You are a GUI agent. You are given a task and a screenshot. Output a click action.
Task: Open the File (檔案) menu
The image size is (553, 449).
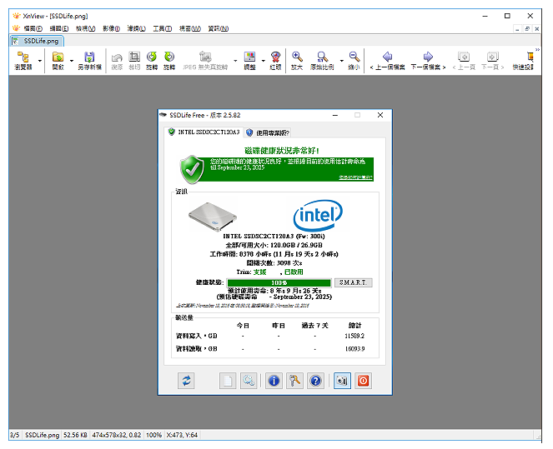click(33, 28)
